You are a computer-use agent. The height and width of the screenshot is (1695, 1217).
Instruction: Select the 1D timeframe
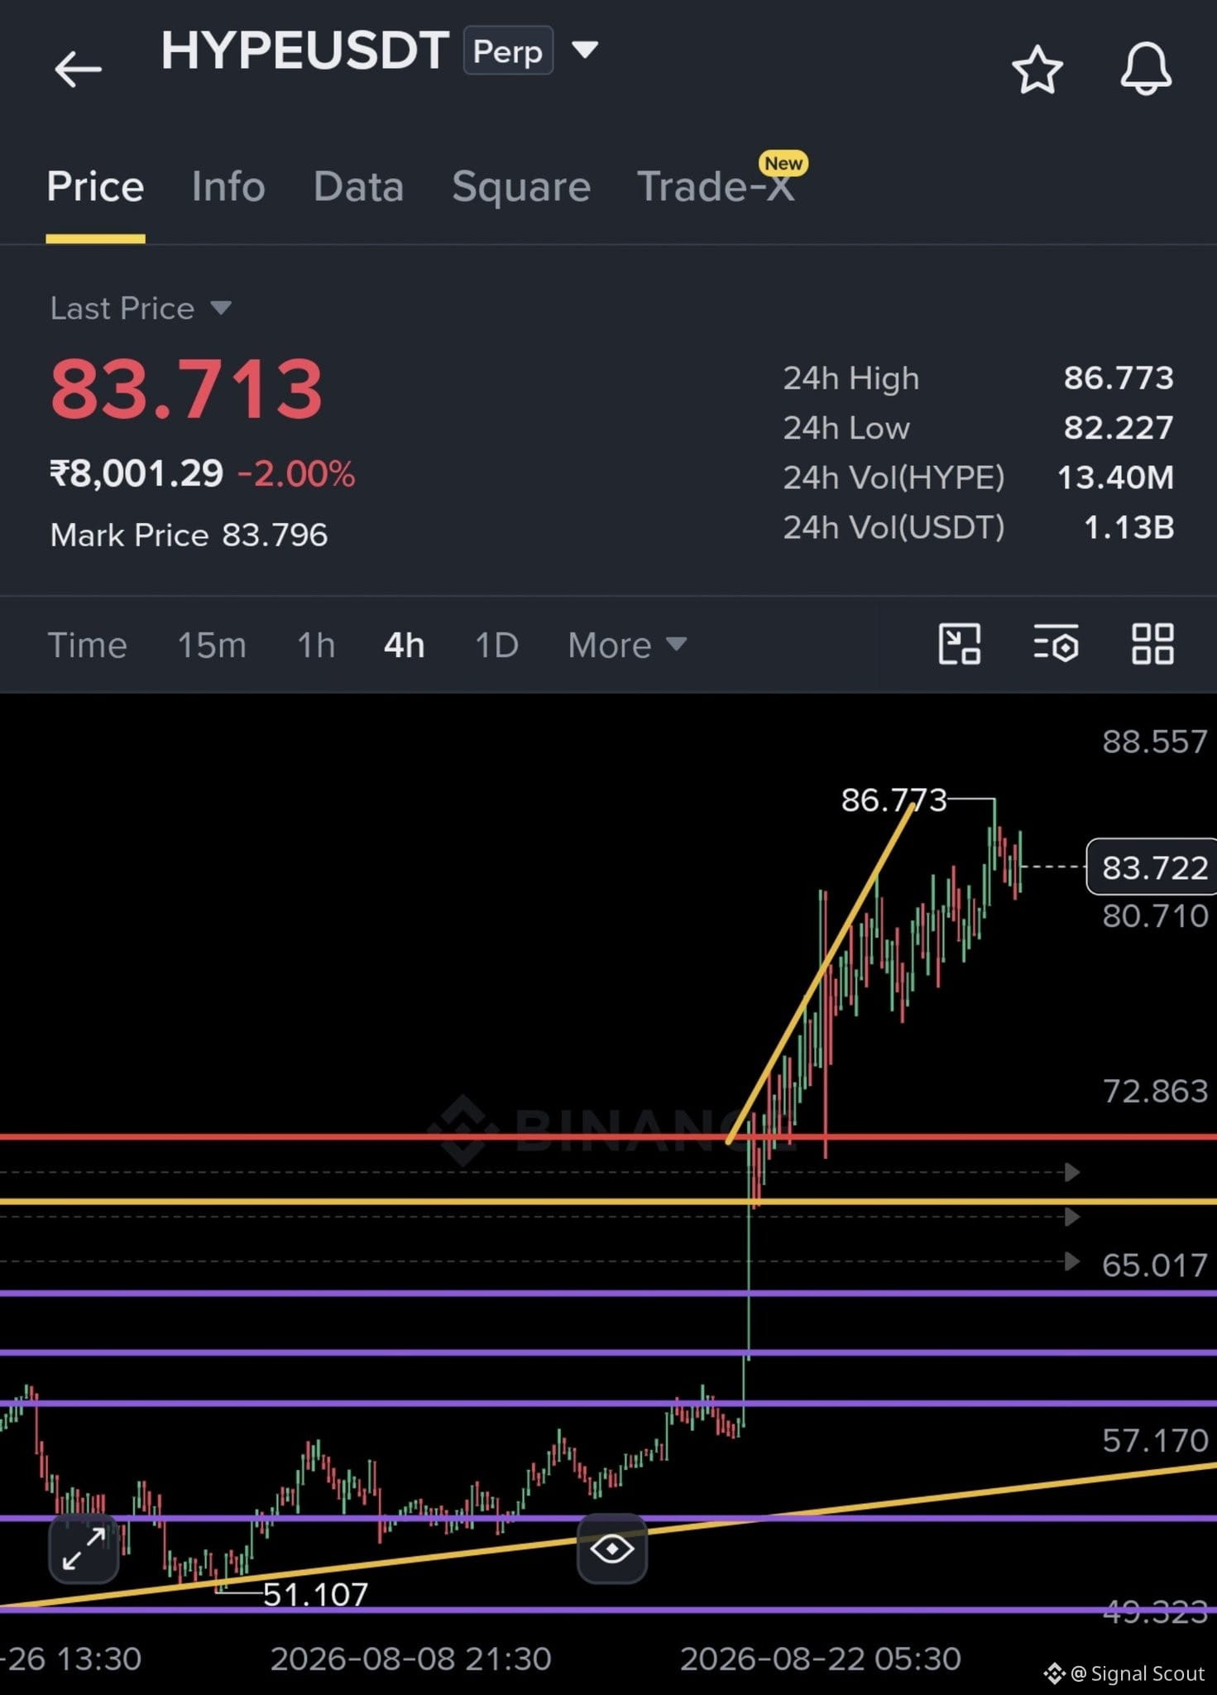(x=496, y=645)
